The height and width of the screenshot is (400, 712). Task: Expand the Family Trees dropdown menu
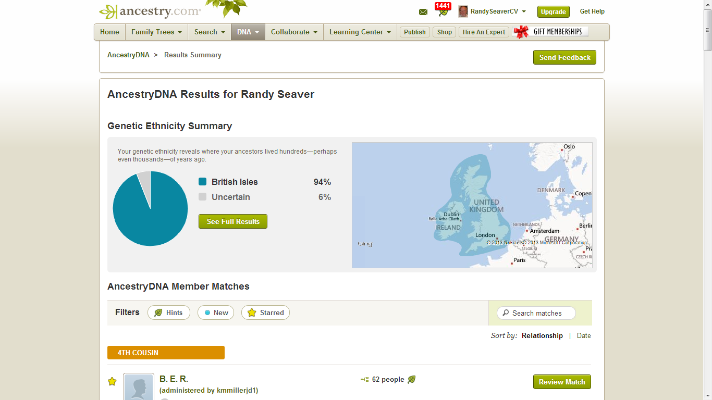pyautogui.click(x=156, y=32)
